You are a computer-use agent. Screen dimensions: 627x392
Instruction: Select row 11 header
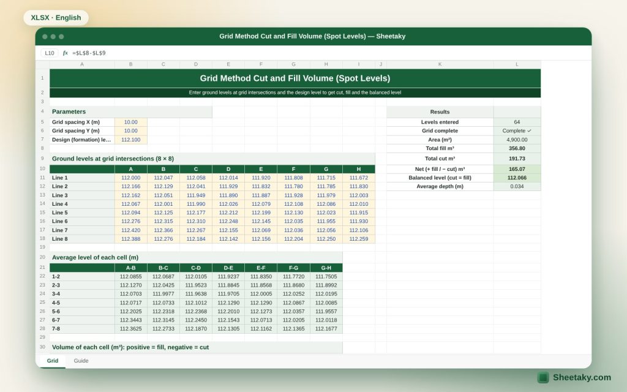point(42,178)
